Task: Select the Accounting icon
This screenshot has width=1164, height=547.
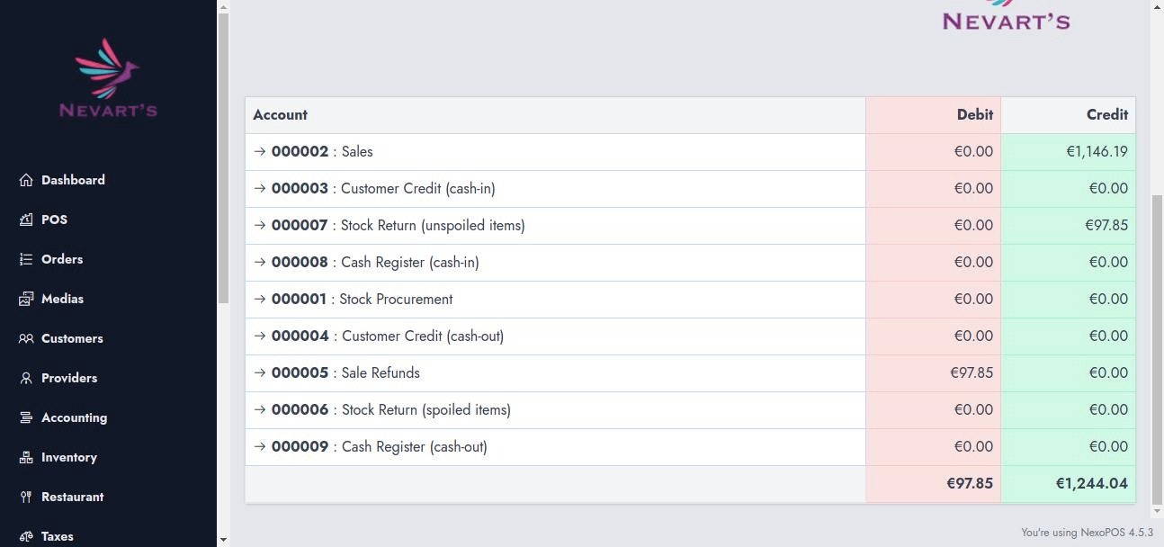Action: point(26,417)
